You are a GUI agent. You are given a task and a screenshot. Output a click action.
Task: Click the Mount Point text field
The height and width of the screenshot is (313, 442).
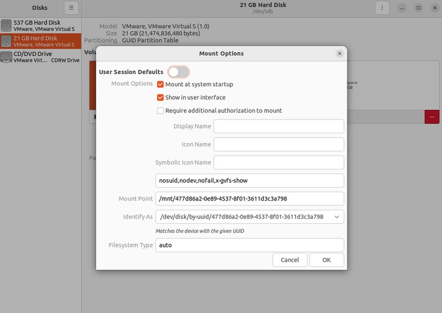[x=250, y=198]
